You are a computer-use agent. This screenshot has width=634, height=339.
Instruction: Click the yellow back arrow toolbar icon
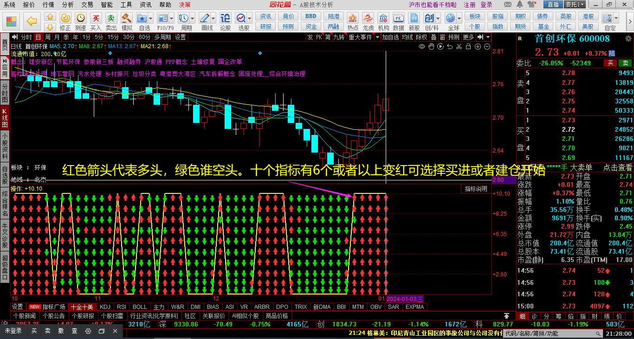click(x=32, y=21)
